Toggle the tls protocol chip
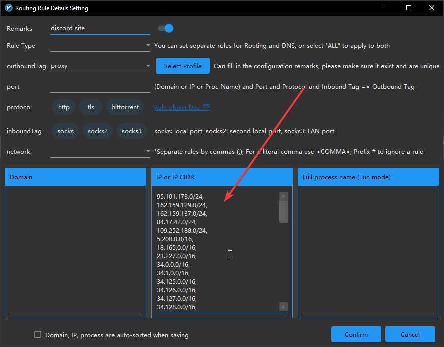The height and width of the screenshot is (347, 444). (x=91, y=107)
